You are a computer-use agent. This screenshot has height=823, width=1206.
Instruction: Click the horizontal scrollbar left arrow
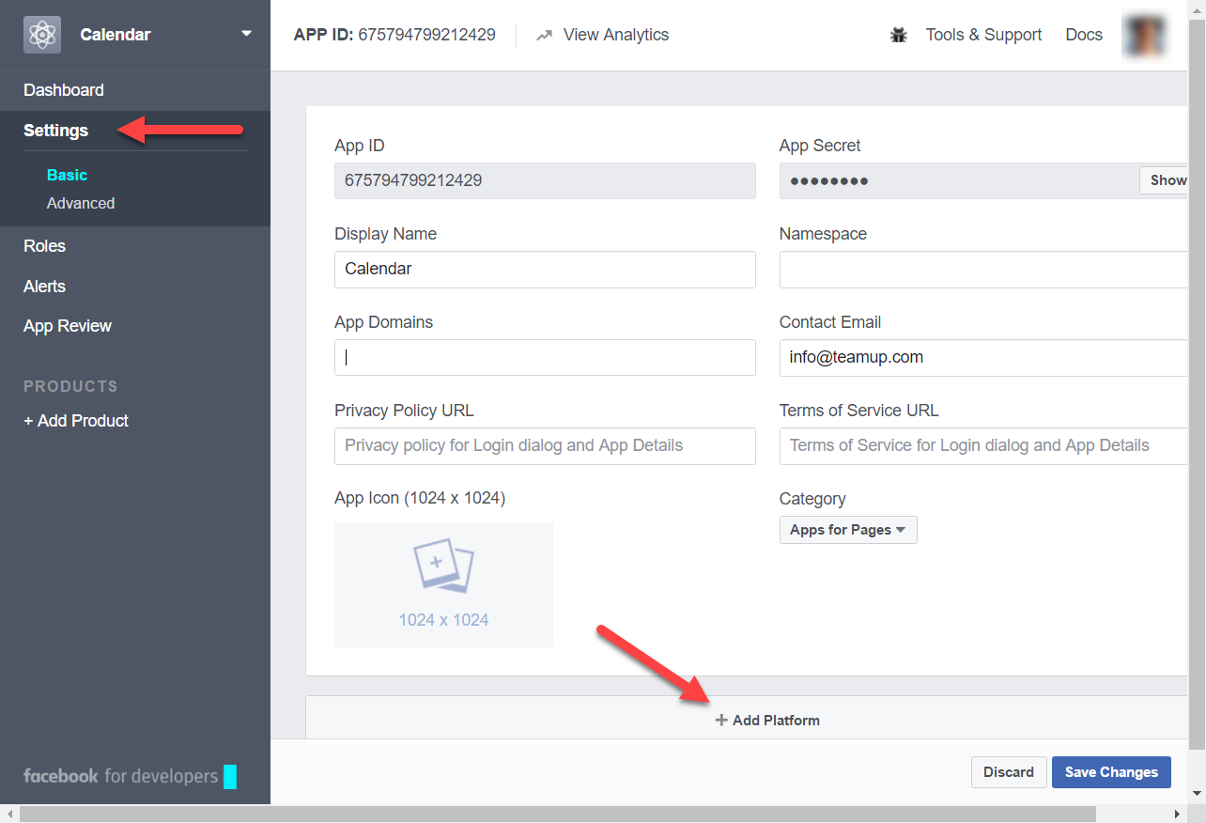[8, 814]
